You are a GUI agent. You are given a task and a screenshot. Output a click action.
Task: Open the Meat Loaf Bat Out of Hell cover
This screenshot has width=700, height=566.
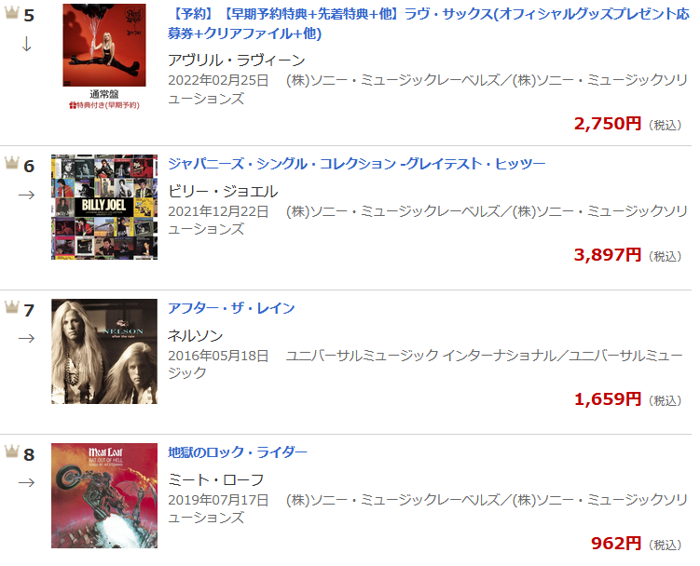click(x=104, y=495)
